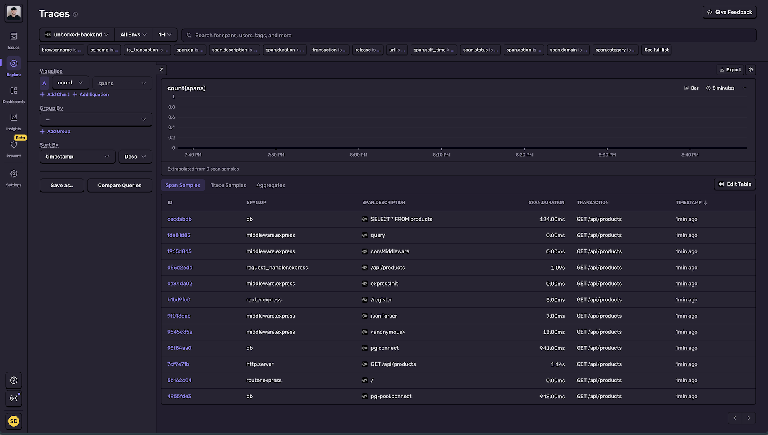768x435 pixels.
Task: Switch to the Aggregates tab
Action: tap(270, 185)
